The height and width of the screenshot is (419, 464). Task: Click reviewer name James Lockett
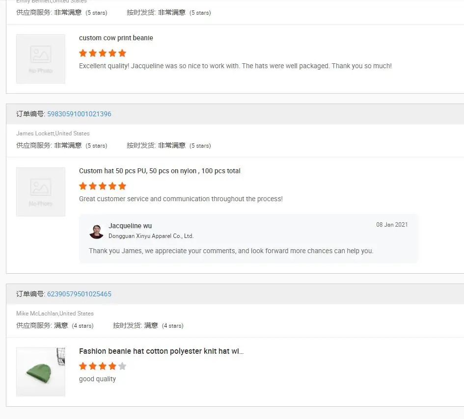coord(35,133)
